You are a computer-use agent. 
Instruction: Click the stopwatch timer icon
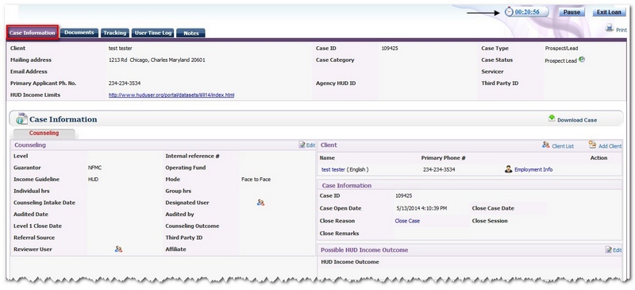[x=509, y=12]
